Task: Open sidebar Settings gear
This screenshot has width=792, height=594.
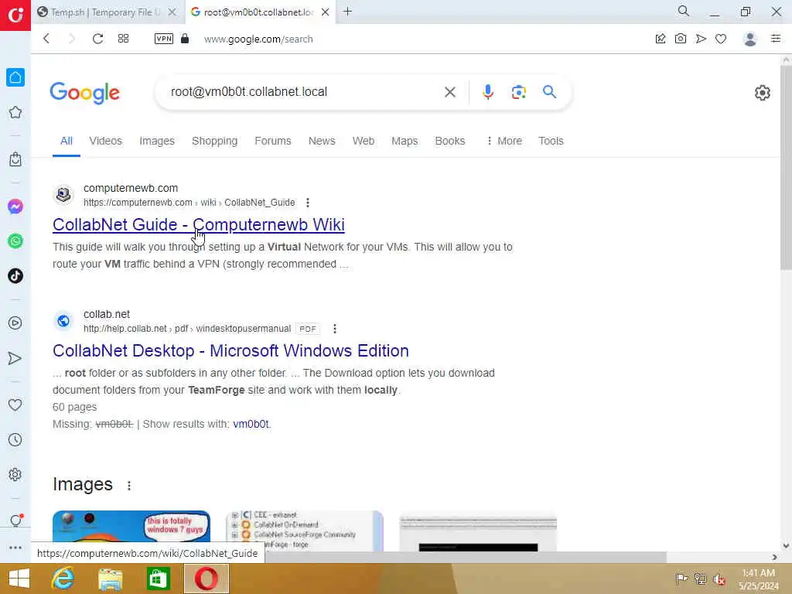Action: point(15,474)
